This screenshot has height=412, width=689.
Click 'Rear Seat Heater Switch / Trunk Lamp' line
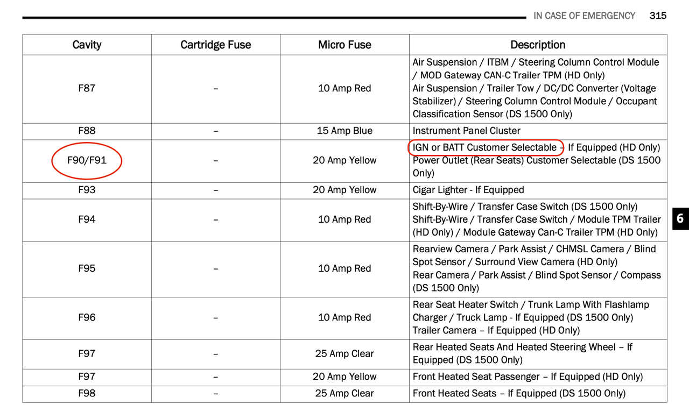(531, 304)
